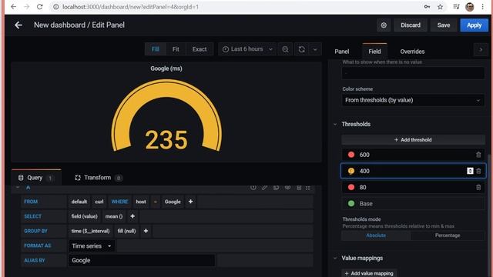Open the refresh interval dropdown arrow
This screenshot has height=277, width=493.
click(x=315, y=49)
